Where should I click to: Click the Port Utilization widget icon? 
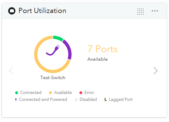(x=12, y=11)
